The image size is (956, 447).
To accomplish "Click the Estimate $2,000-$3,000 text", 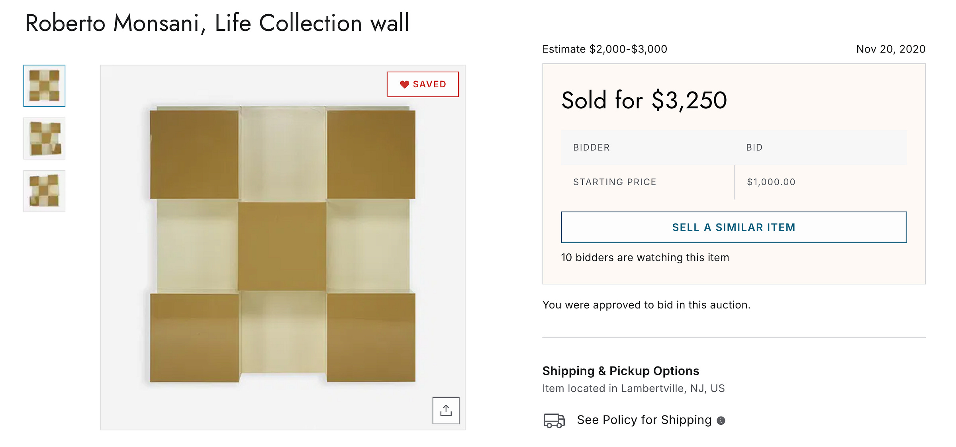I will click(604, 49).
